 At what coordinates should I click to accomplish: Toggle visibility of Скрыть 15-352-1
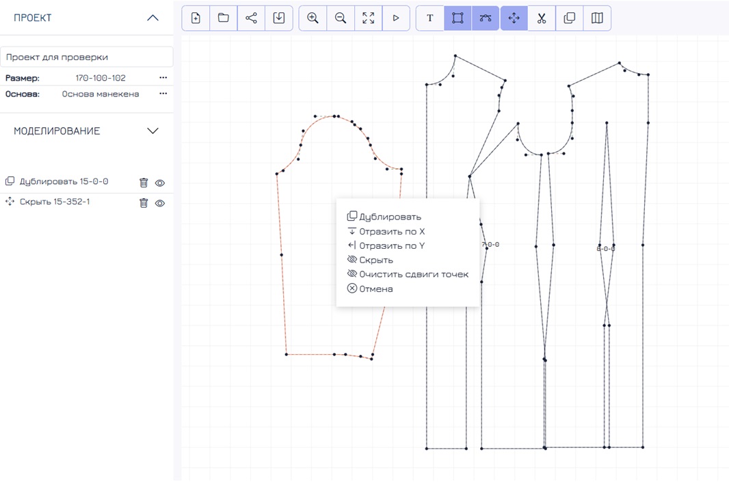tap(160, 203)
